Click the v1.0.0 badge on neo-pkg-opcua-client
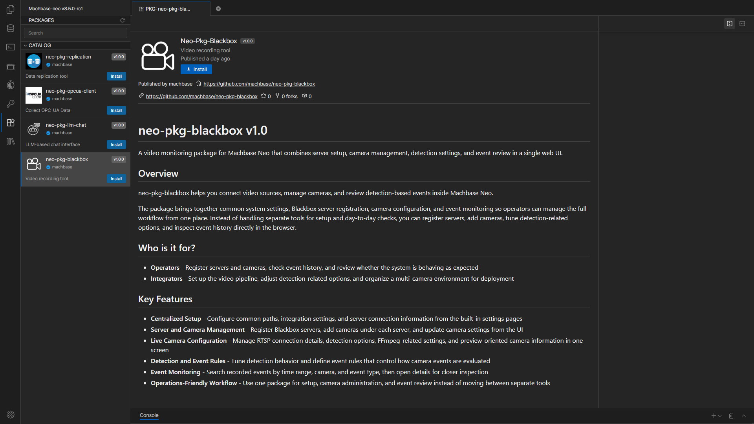This screenshot has height=424, width=754. pos(119,91)
